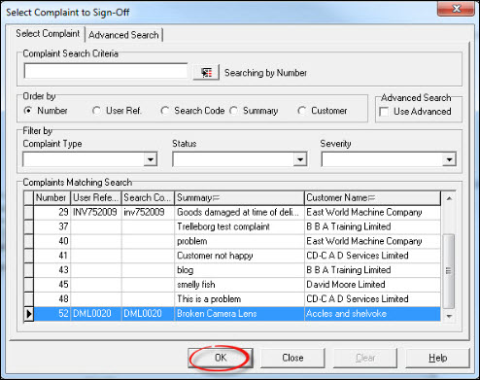Open Help for this dialog
The width and height of the screenshot is (480, 380).
437,358
